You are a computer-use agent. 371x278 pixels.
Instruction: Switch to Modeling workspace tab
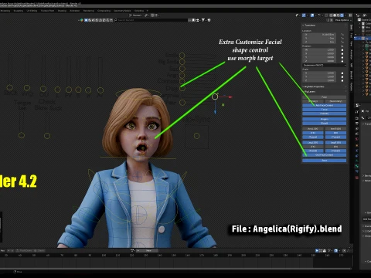click(5, 11)
